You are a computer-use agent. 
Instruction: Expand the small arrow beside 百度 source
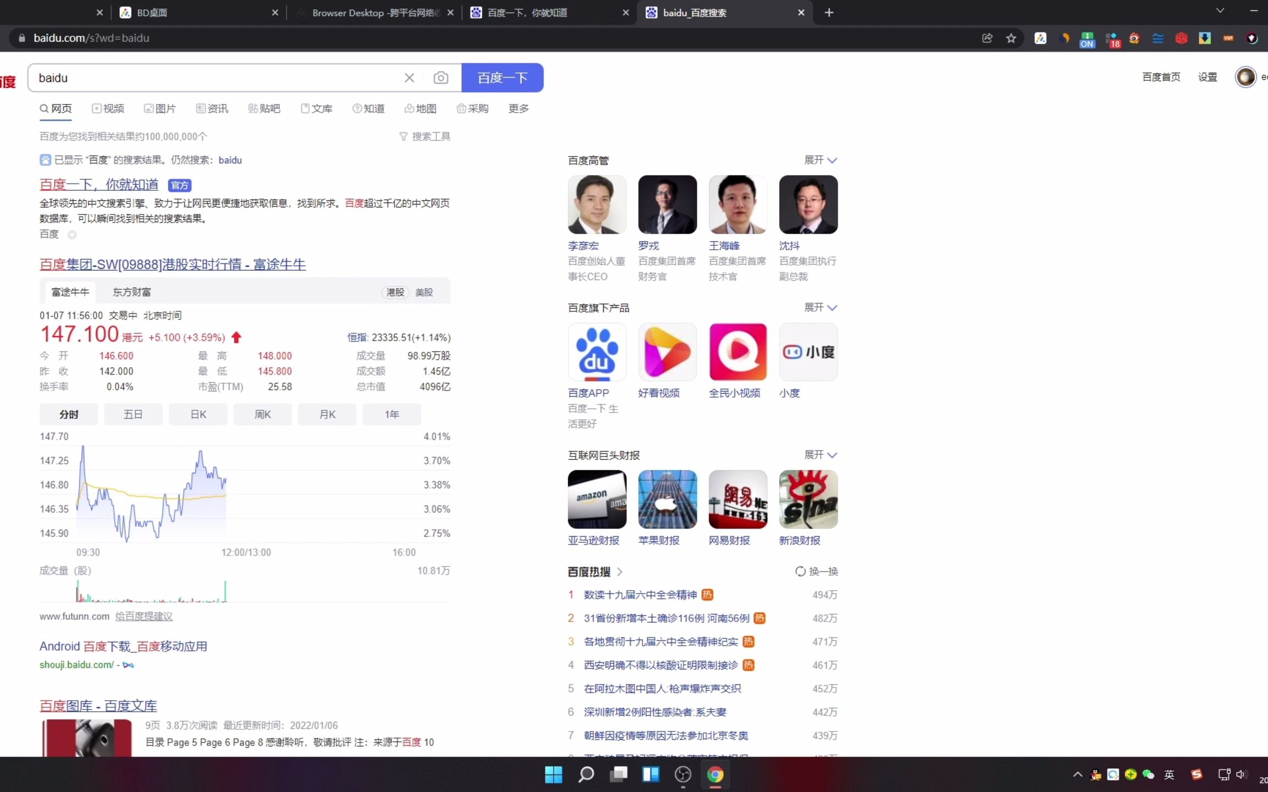pos(72,235)
